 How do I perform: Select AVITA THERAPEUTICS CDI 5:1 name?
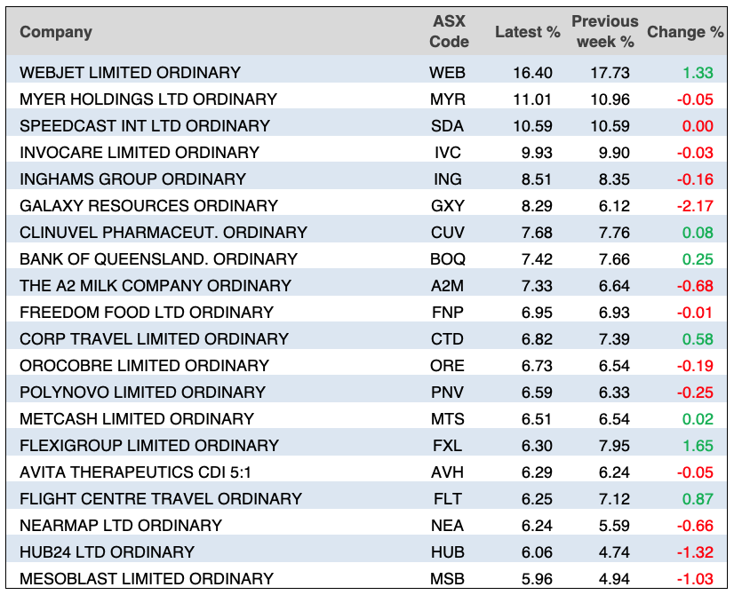137,472
